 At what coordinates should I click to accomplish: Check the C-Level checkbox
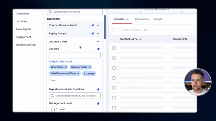[53, 109]
